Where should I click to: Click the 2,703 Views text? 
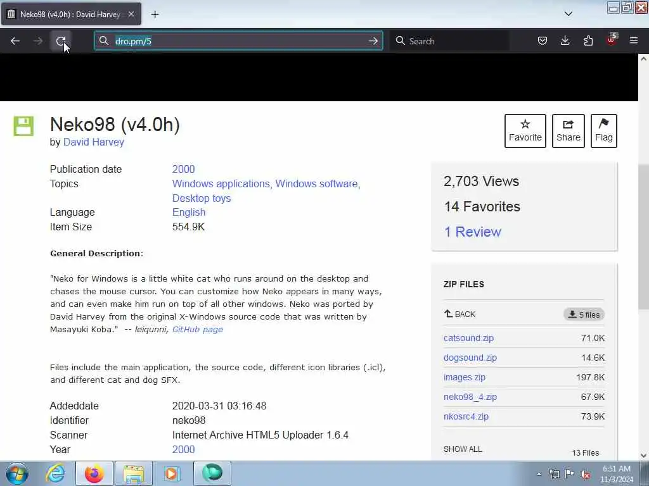pos(482,181)
